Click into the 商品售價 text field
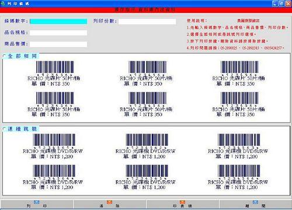Viewport: 292px width, 210px height. (58, 44)
